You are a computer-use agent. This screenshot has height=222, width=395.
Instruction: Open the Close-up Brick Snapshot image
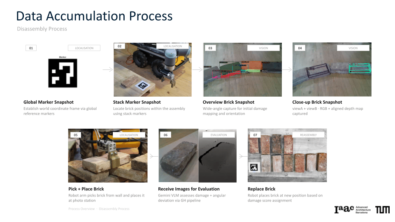click(332, 70)
